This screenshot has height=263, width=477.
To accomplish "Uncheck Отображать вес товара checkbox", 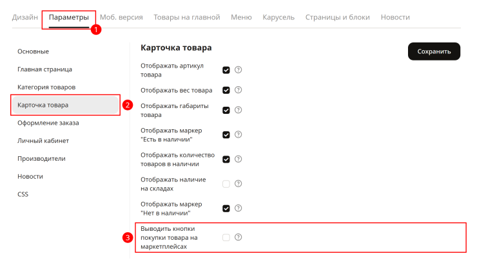I will [x=226, y=90].
